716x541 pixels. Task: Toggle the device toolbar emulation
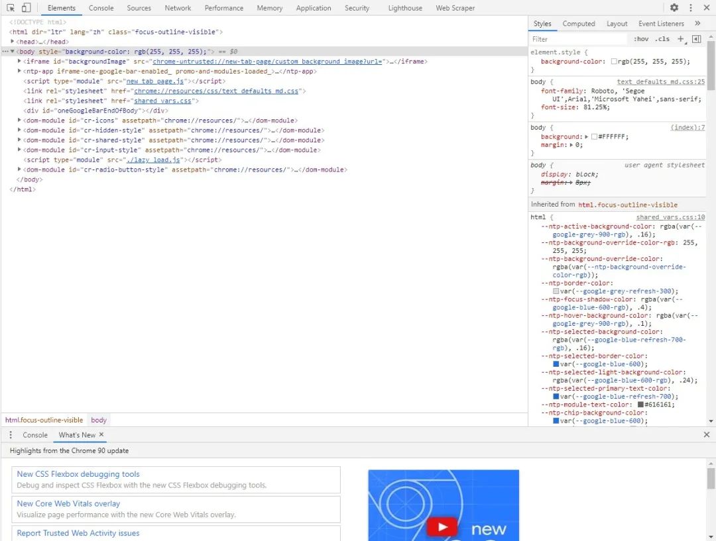coord(26,8)
